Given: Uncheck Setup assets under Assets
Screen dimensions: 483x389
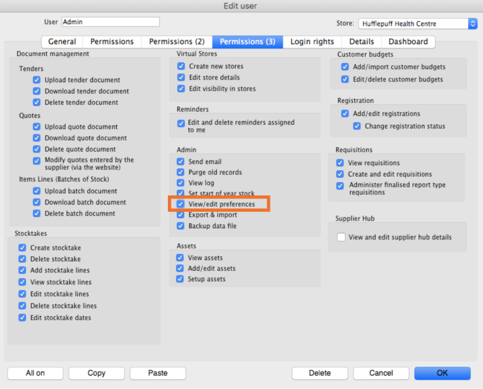Looking at the screenshot, I should pos(181,279).
